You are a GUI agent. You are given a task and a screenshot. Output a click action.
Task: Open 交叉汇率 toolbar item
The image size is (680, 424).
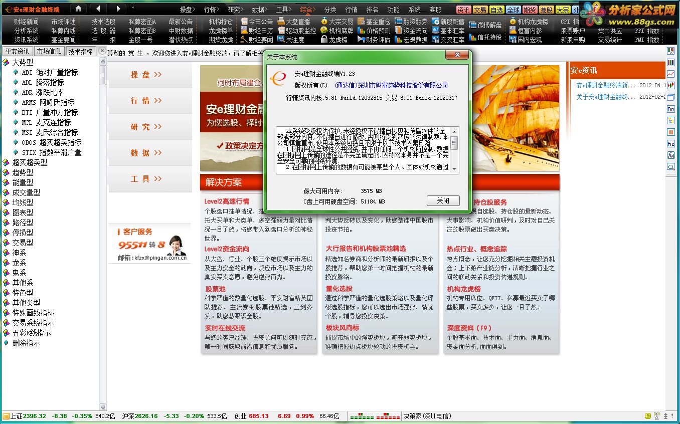pyautogui.click(x=448, y=40)
